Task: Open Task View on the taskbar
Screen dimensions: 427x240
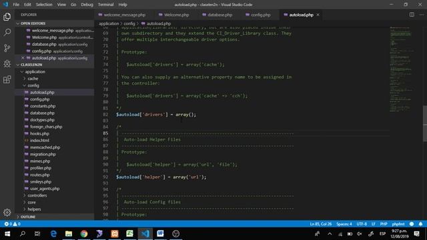Action: (37, 234)
